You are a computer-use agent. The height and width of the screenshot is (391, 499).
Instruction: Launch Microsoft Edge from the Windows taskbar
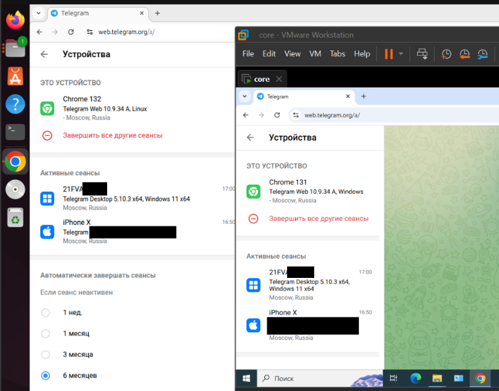coord(415,378)
